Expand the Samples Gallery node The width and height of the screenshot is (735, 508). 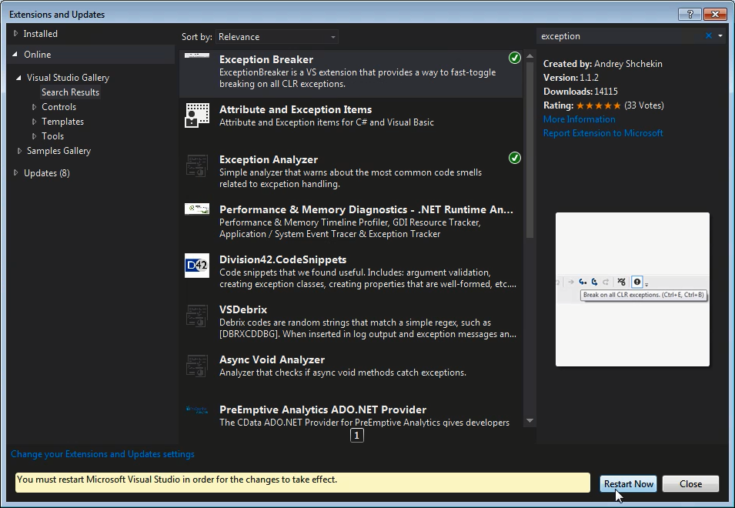[x=19, y=150]
